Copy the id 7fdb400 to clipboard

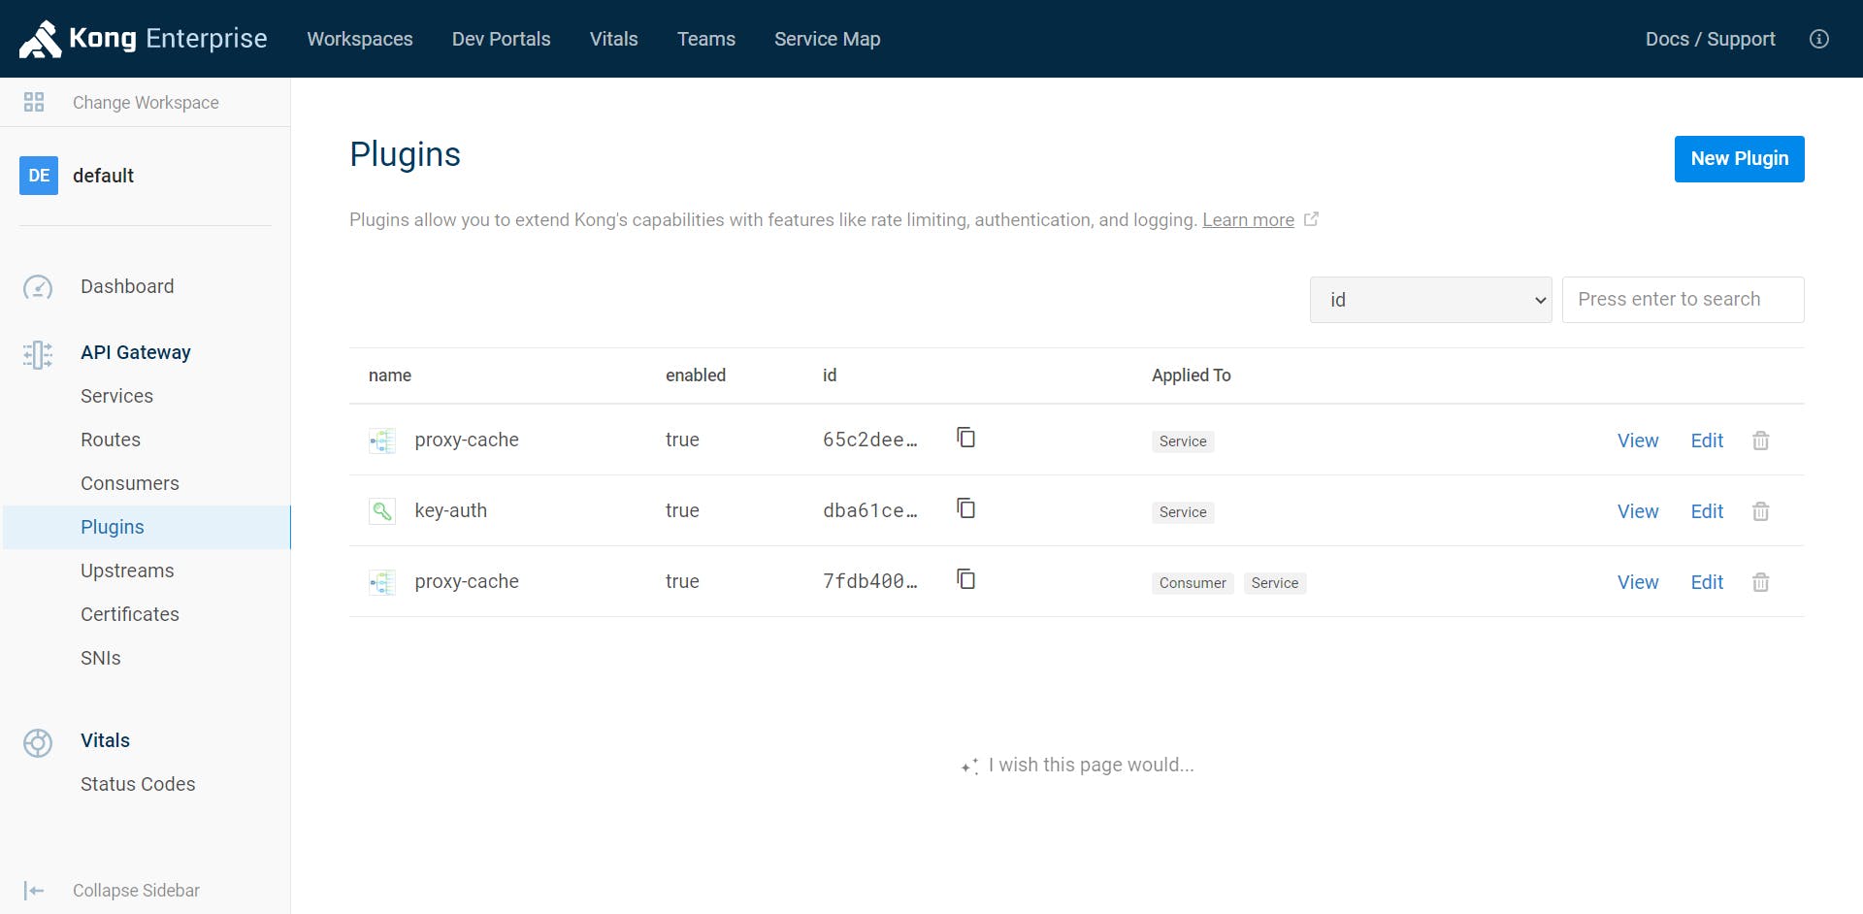(965, 579)
